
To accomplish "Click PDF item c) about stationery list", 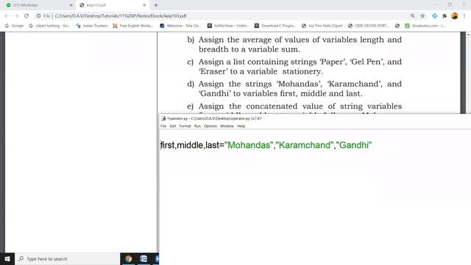I will coord(294,67).
